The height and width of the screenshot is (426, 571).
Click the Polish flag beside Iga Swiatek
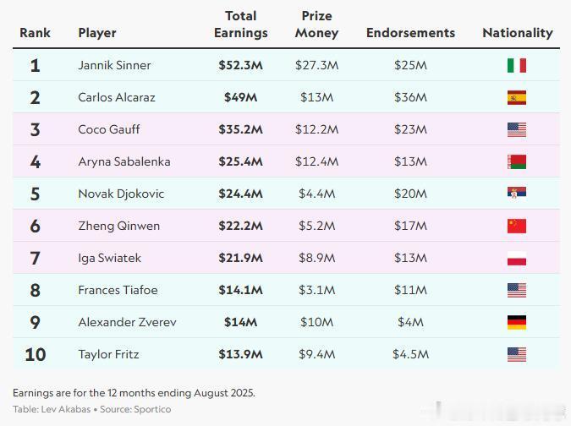click(x=517, y=259)
